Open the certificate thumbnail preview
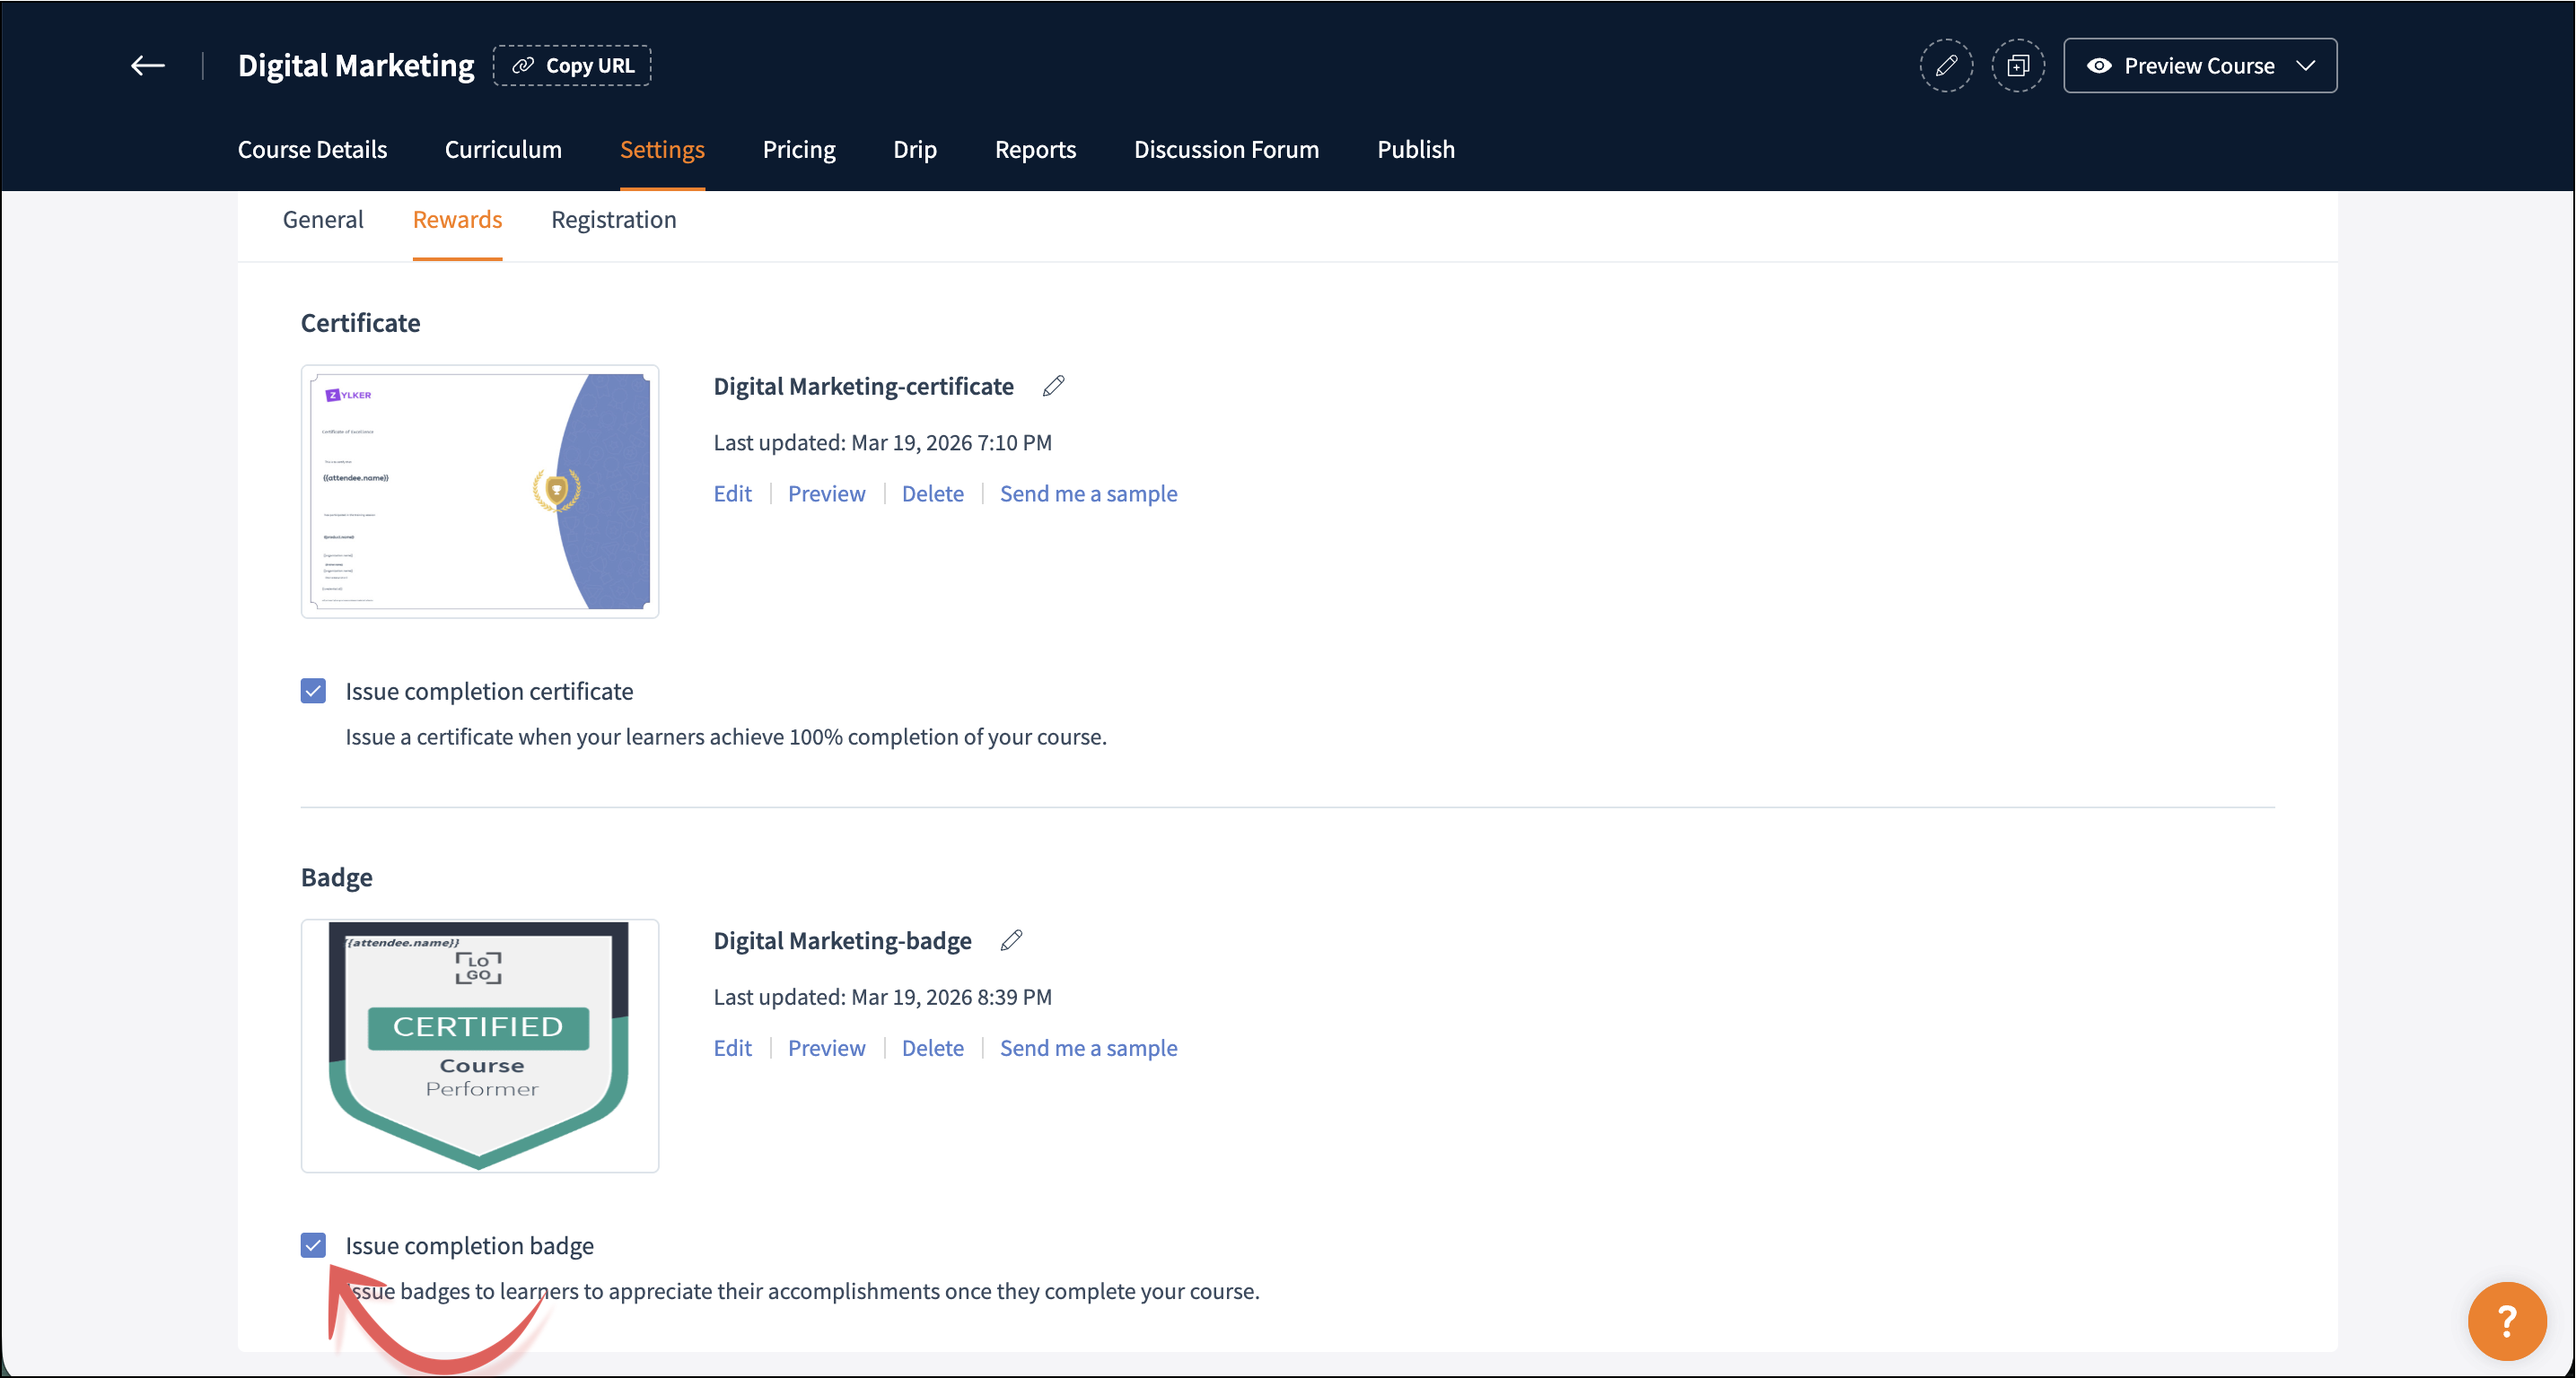This screenshot has height=1378, width=2576. 480,492
